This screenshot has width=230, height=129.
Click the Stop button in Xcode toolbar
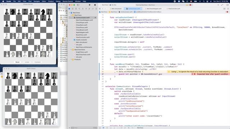point(95,5)
